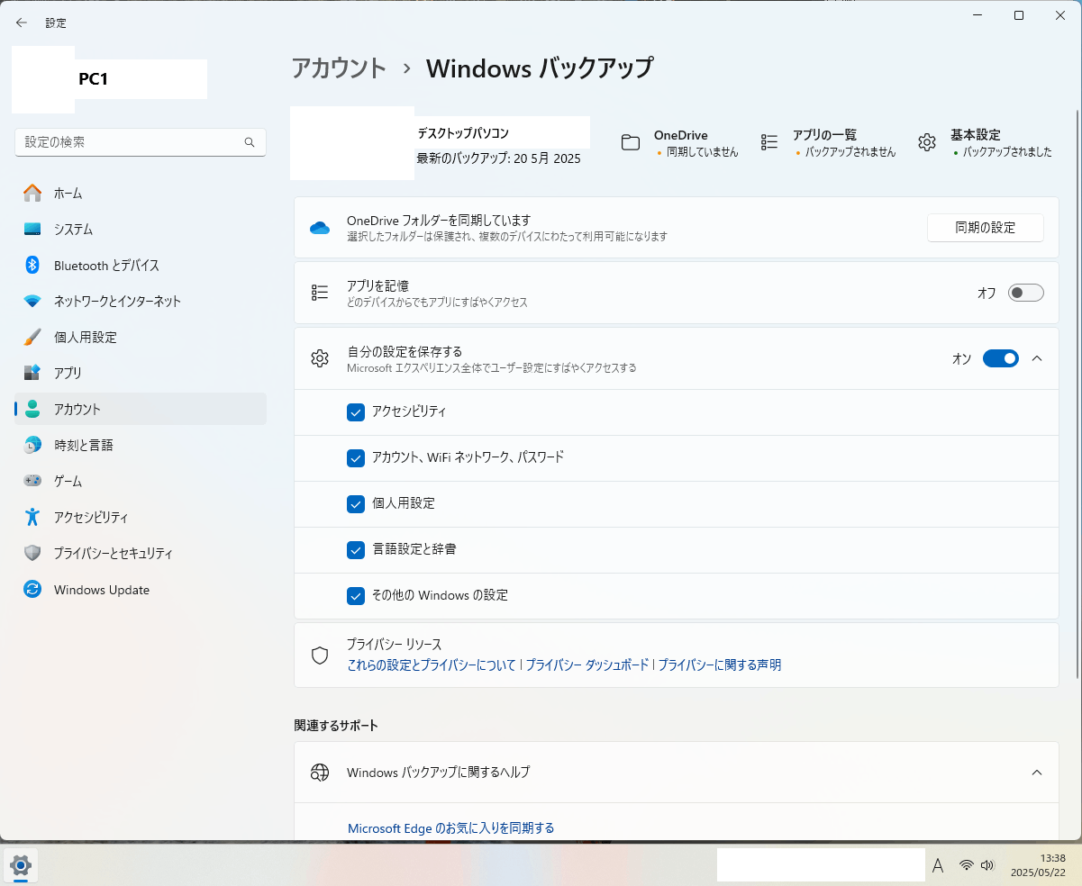Go to ホーム in sidebar
The image size is (1082, 886).
[141, 193]
